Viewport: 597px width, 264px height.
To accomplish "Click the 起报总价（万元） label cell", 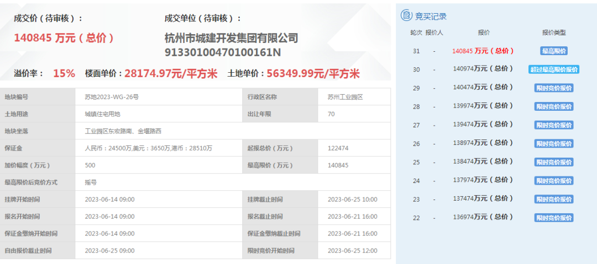I will point(280,148).
